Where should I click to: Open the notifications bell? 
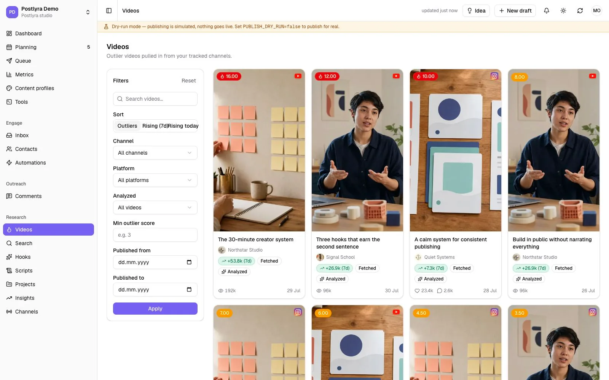click(547, 11)
